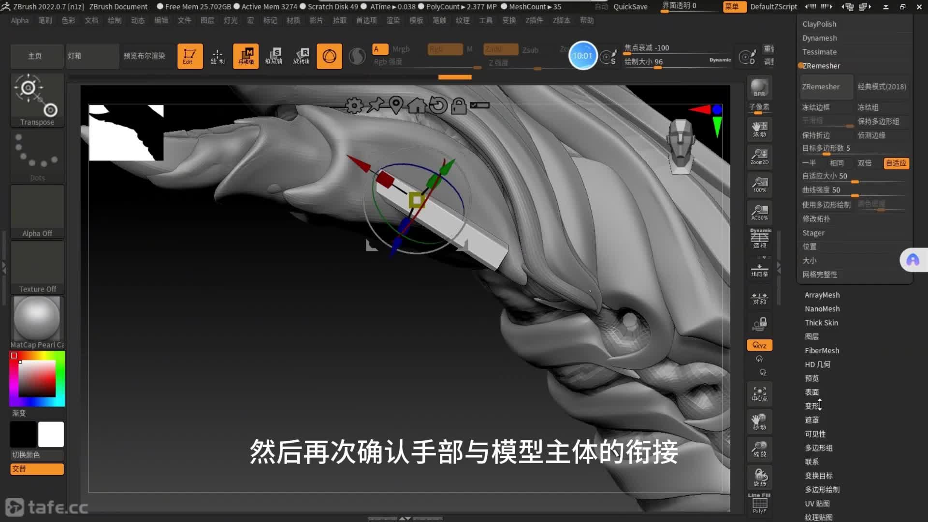Click the Zoom2D icon
Image resolution: width=928 pixels, height=522 pixels.
(x=759, y=157)
